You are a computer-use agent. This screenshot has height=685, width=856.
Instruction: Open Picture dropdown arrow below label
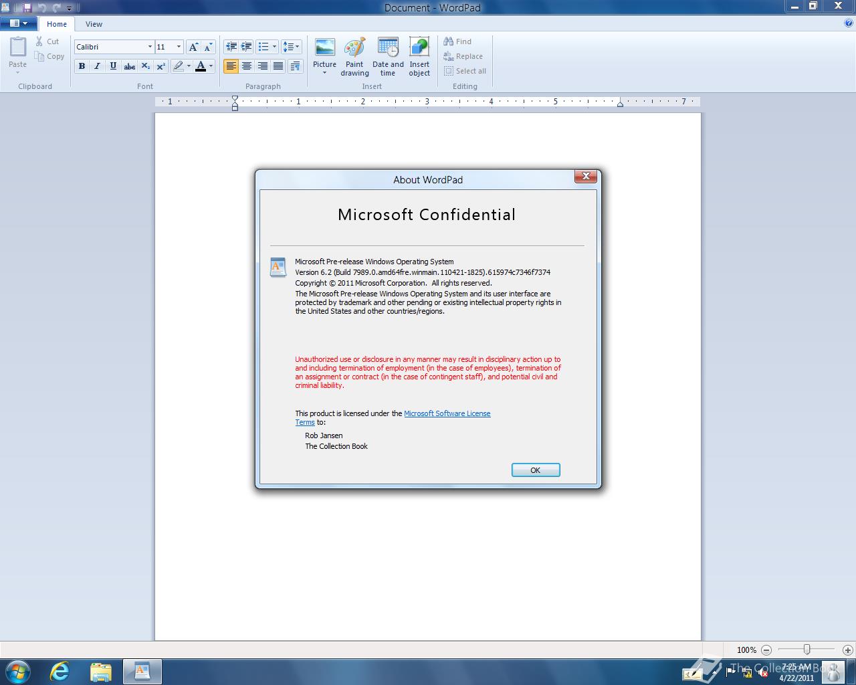coord(324,73)
